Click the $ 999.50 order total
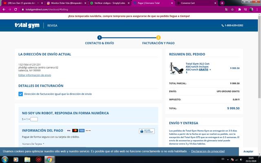Image resolution: width=261 pixels, height=163 pixels. (233, 108)
